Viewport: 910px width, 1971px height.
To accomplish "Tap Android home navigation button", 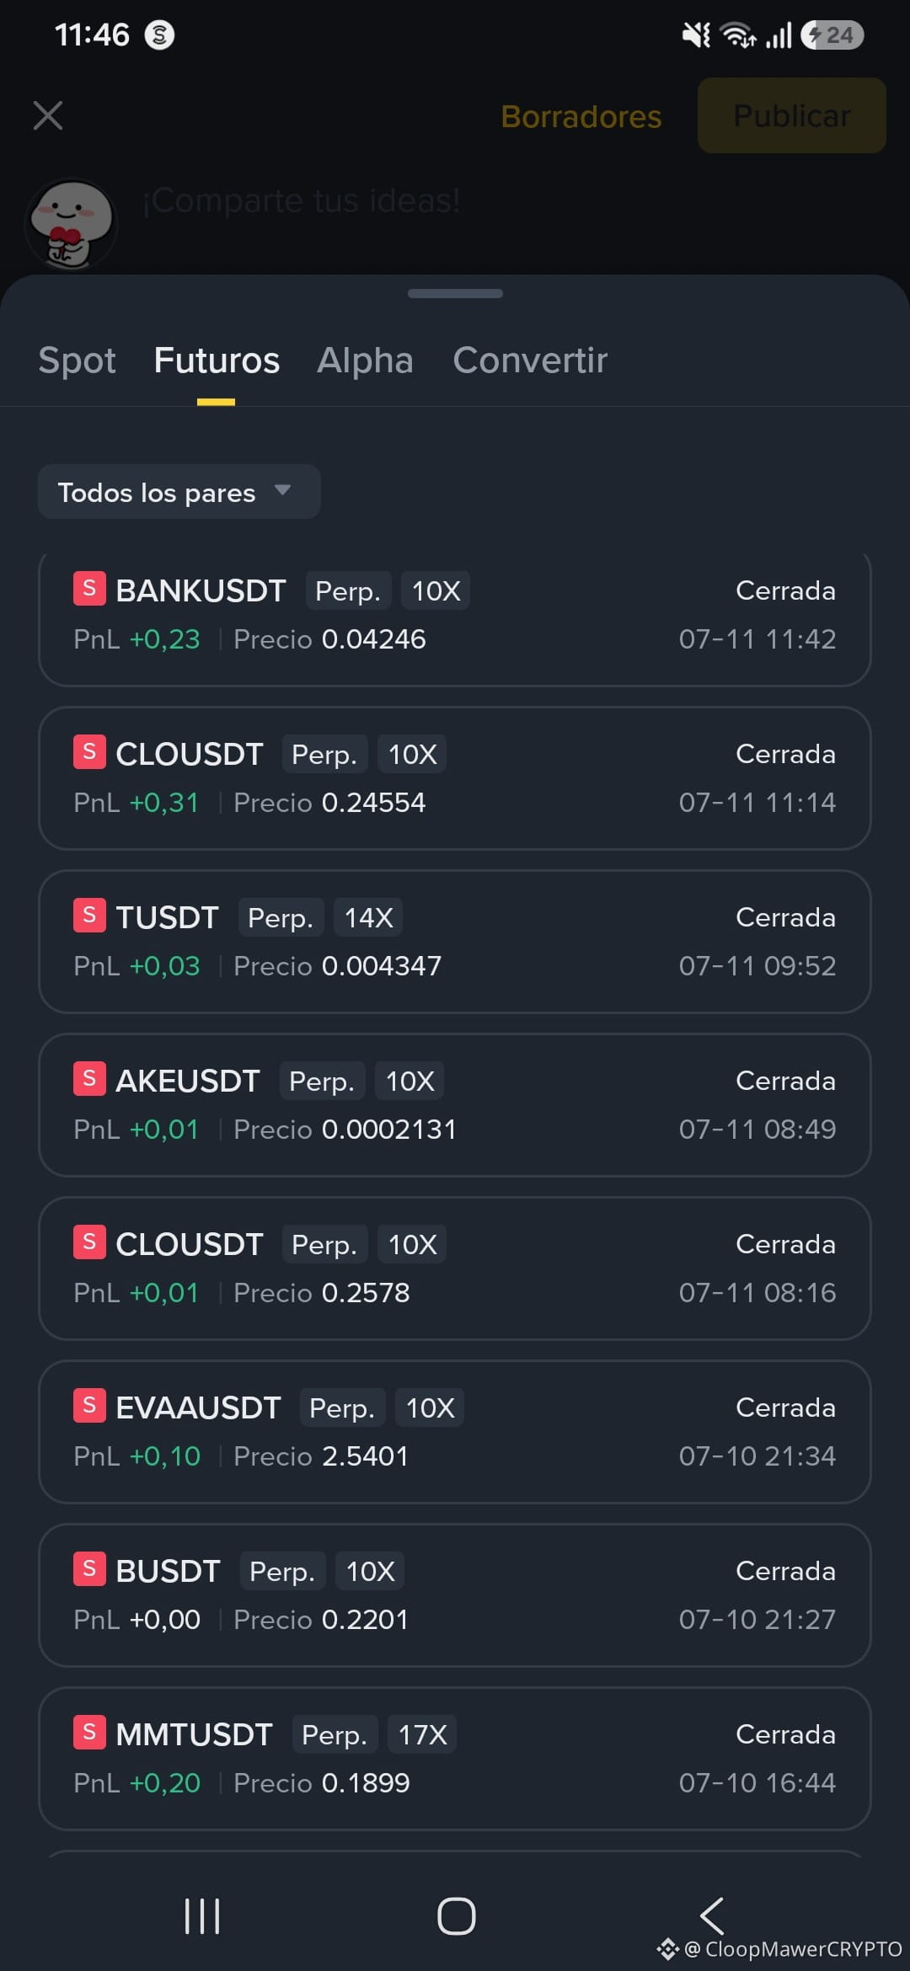I will point(456,1916).
